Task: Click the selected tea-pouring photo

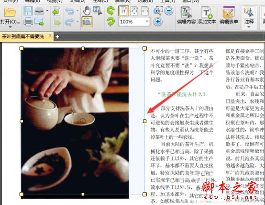Action: [x=75, y=123]
